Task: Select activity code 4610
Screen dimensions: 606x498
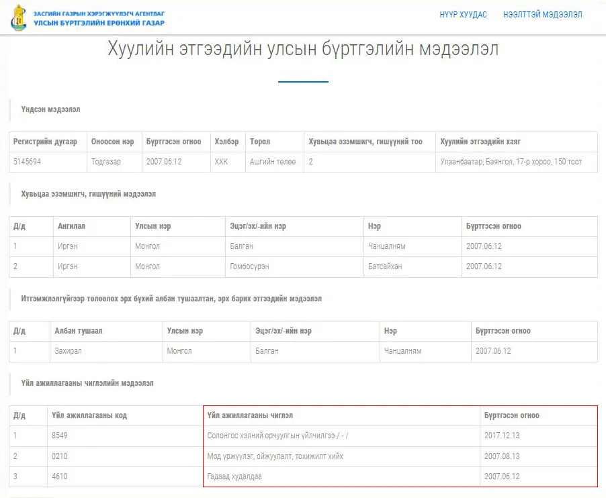Action: click(x=60, y=477)
